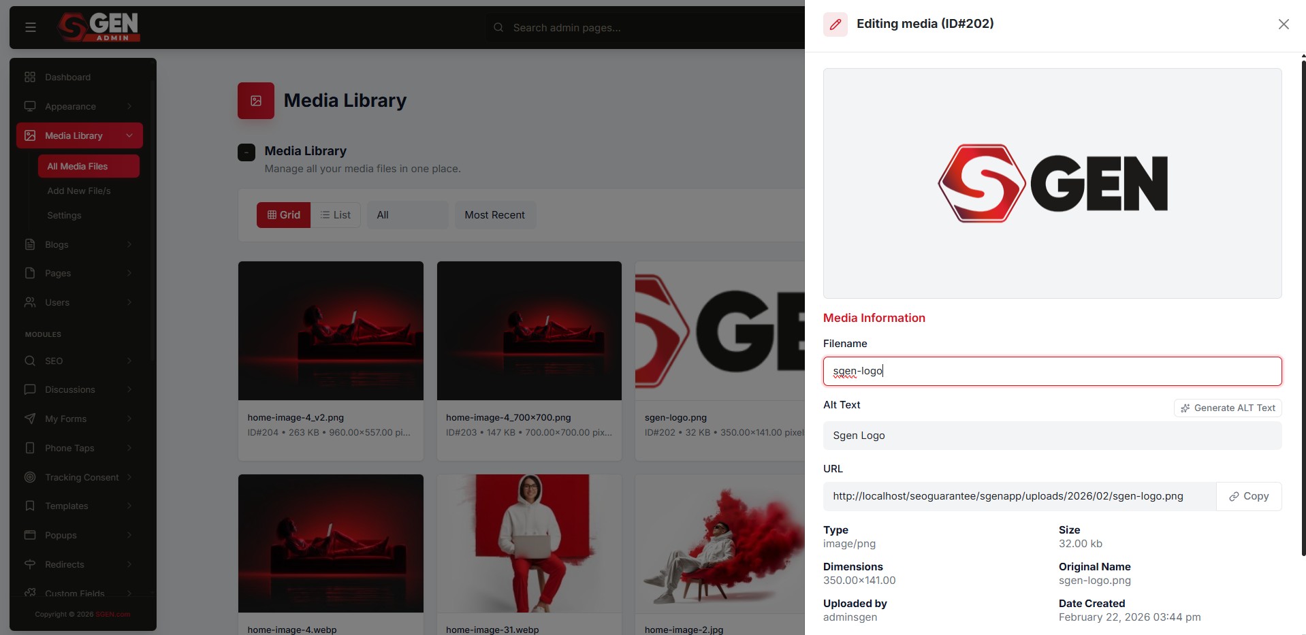Image resolution: width=1306 pixels, height=635 pixels.
Task: Select the home-image-4.webp thumbnail
Action: click(331, 543)
